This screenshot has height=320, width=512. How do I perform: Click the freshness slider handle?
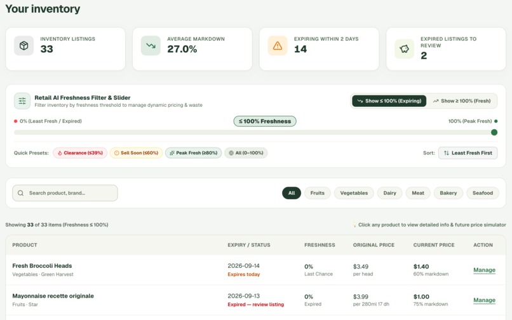click(494, 132)
